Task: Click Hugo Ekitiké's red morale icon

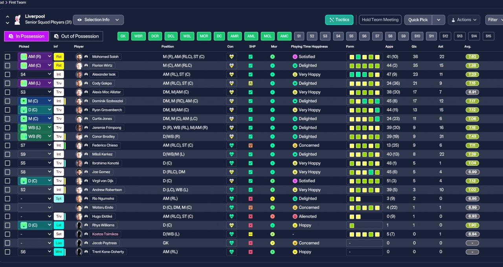Action: tap(272, 216)
